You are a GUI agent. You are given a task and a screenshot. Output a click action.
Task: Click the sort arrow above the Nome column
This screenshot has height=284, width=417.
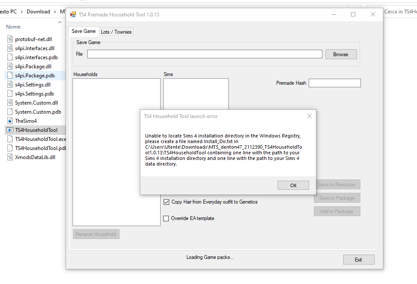(60, 22)
